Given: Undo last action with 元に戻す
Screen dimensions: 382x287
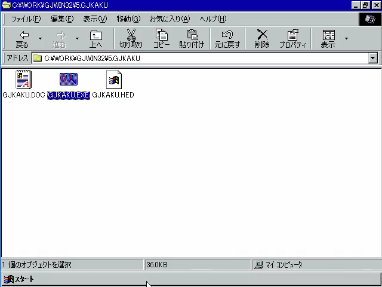Looking at the screenshot, I should pos(227,38).
